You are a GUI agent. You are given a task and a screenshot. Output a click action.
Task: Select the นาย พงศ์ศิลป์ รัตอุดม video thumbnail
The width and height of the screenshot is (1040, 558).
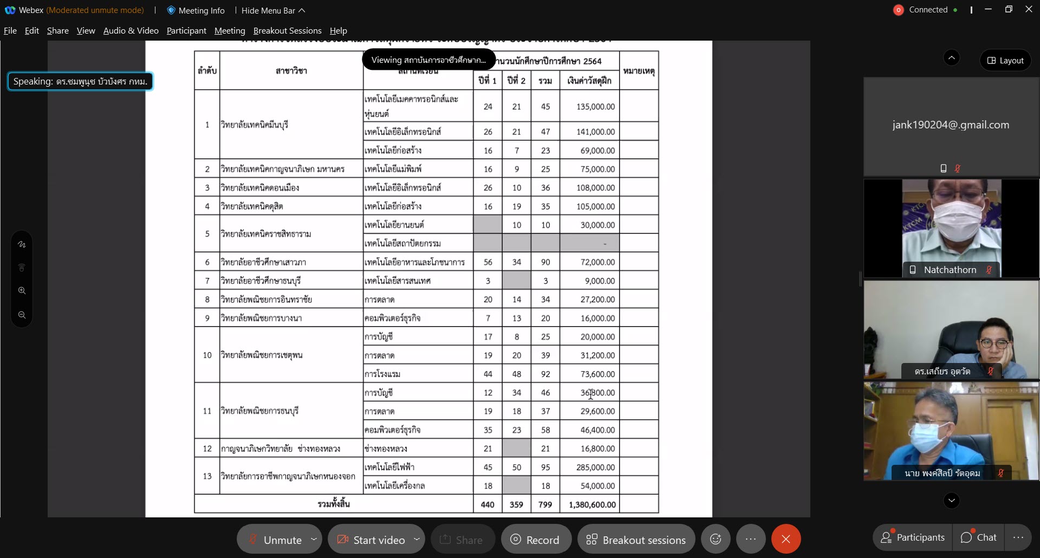pyautogui.click(x=951, y=431)
